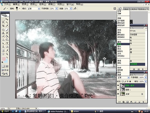Select the Rectangular Marquee tool
Screen dimensions: 150x113
(x=3, y=19)
